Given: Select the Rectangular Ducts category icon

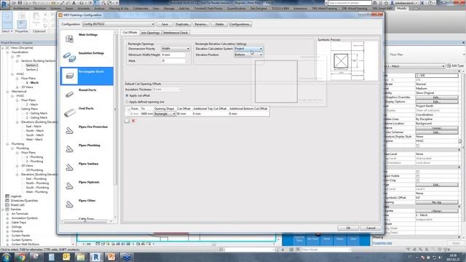Looking at the screenshot, I should (x=70, y=76).
